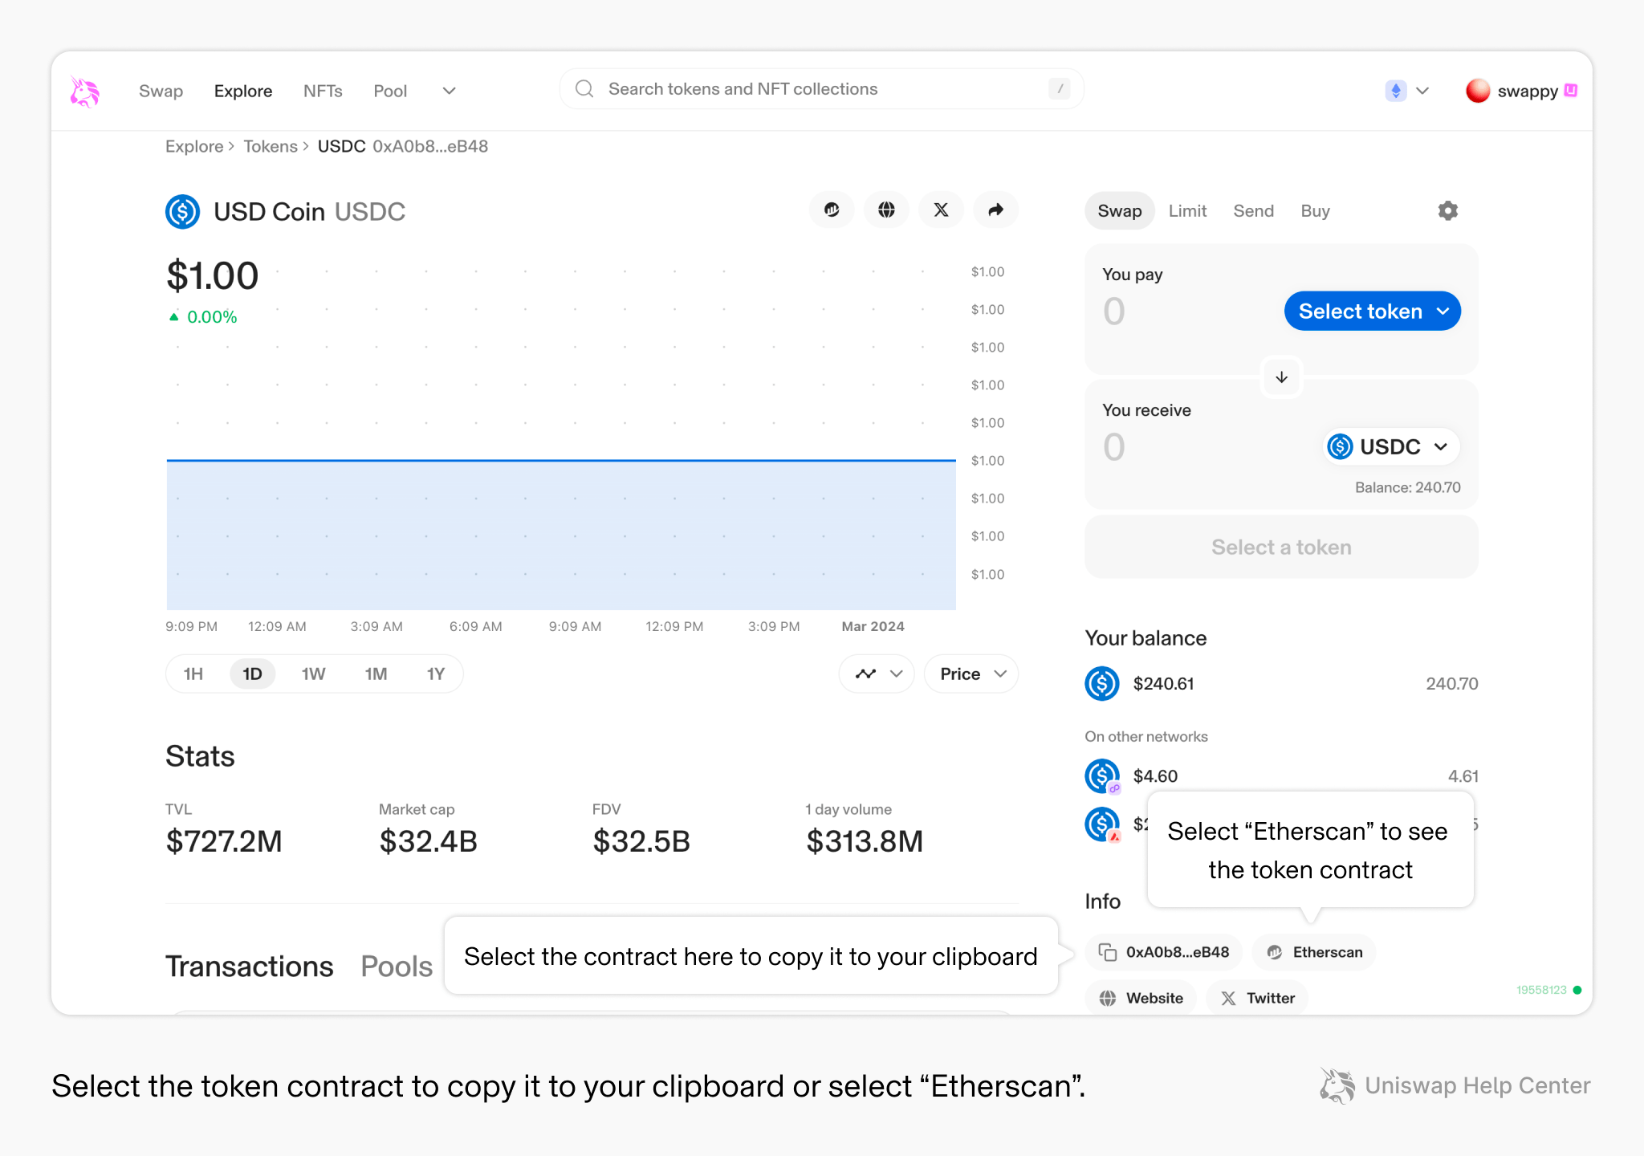Viewport: 1644px width, 1156px height.
Task: Click the Uniswap unicorn logo
Action: 84,92
